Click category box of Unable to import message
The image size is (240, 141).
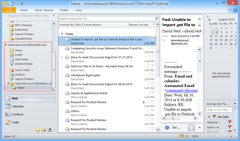tap(149, 39)
